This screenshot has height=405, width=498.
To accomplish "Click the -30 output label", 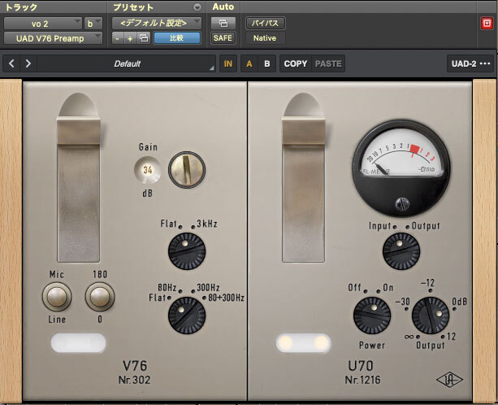I will pos(402,302).
